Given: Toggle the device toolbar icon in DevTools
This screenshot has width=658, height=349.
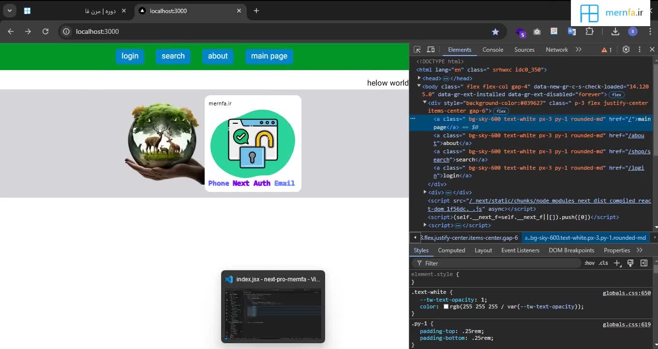Looking at the screenshot, I should [x=431, y=50].
